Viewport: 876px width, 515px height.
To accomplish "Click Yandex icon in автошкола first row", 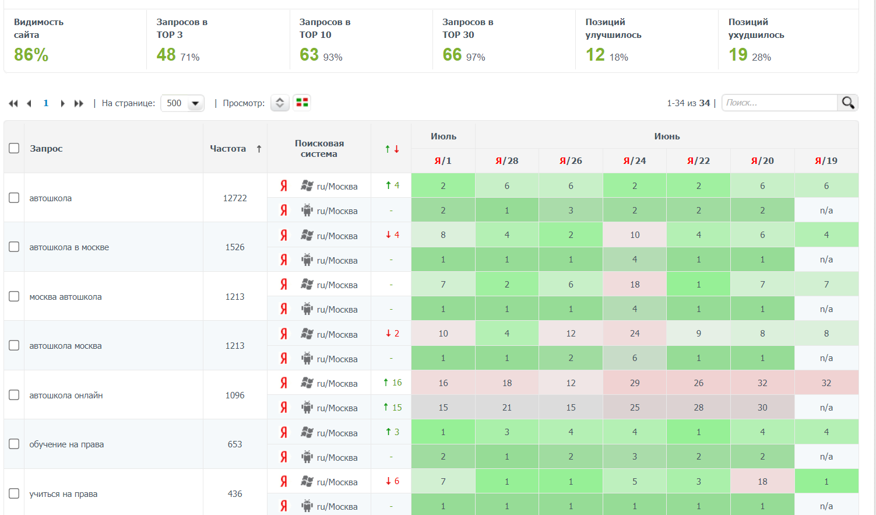I will tap(284, 186).
